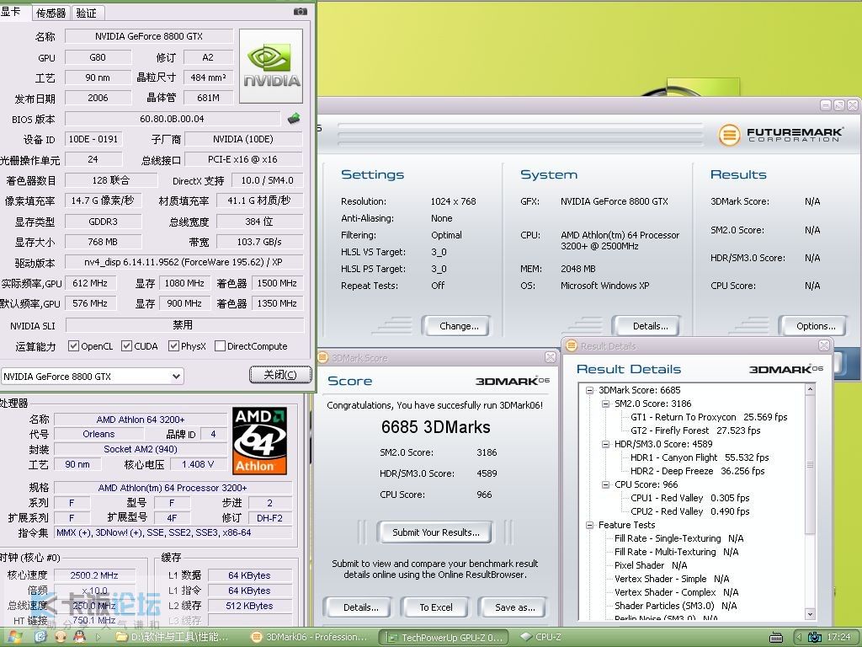
Task: Toggle the CUDA checkbox
Action: [x=126, y=346]
